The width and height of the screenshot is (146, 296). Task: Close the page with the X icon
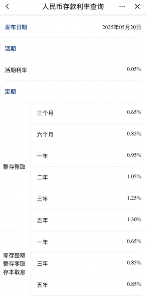click(x=137, y=7)
